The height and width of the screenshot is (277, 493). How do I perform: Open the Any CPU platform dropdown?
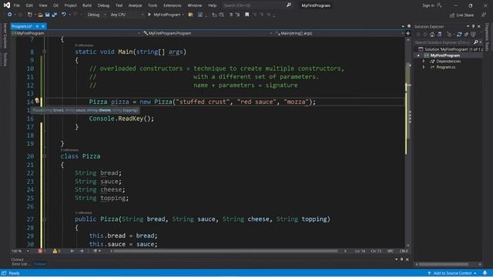click(x=126, y=15)
